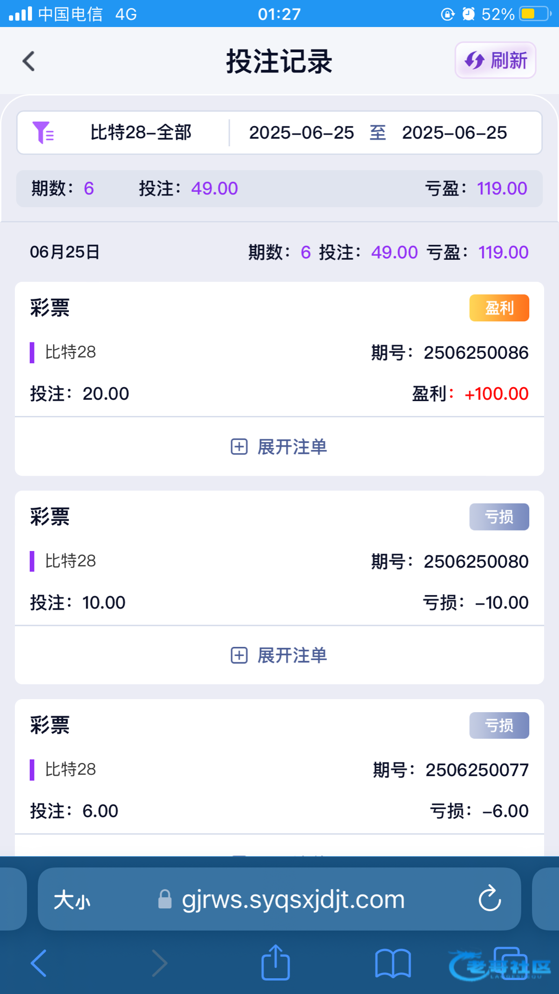
Task: Click the plus icon beside first 展开注单
Action: point(239,447)
